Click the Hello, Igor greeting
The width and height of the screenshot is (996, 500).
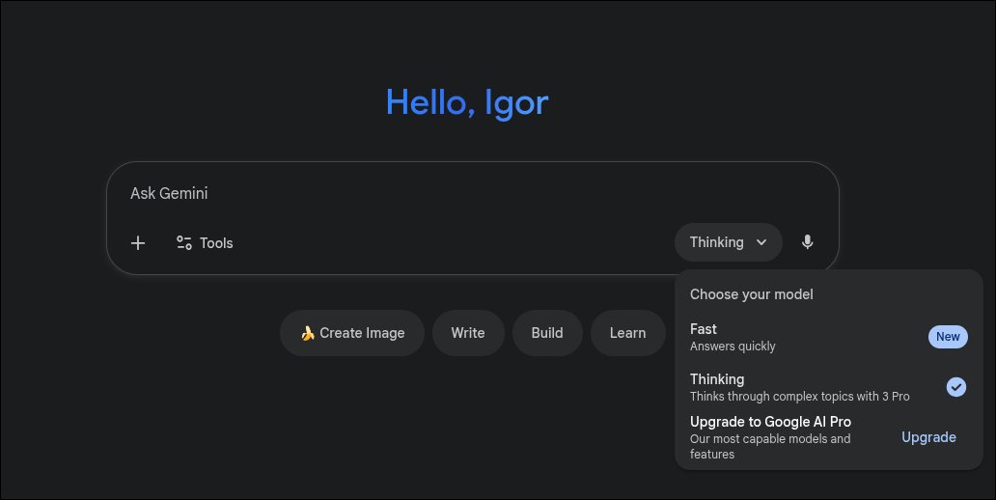pos(467,102)
